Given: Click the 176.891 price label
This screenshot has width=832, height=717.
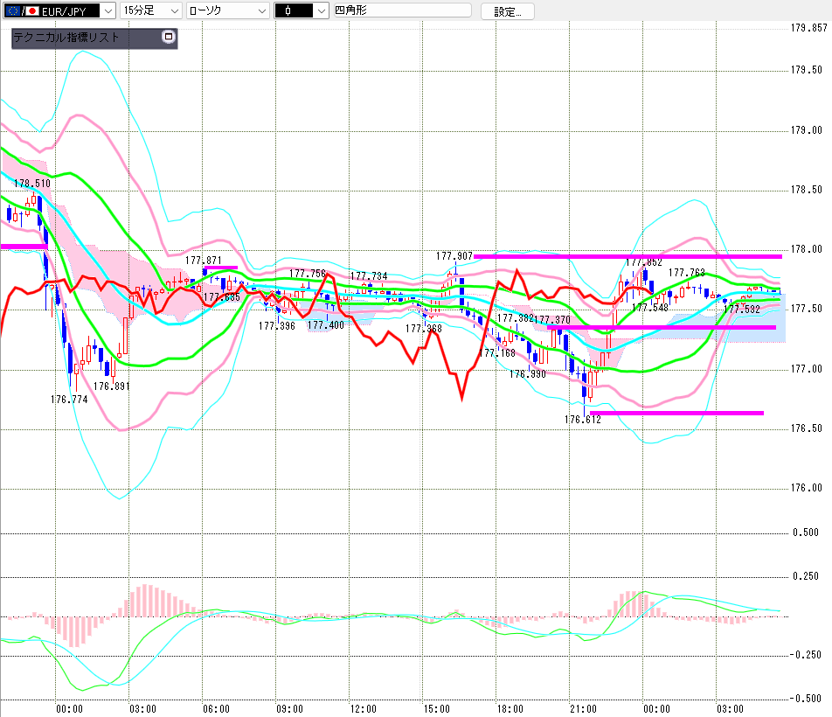Looking at the screenshot, I should [x=112, y=386].
